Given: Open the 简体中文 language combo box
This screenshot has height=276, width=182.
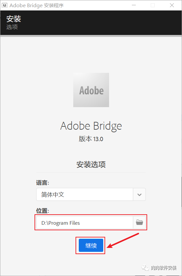Looking at the screenshot, I should pos(91,194).
